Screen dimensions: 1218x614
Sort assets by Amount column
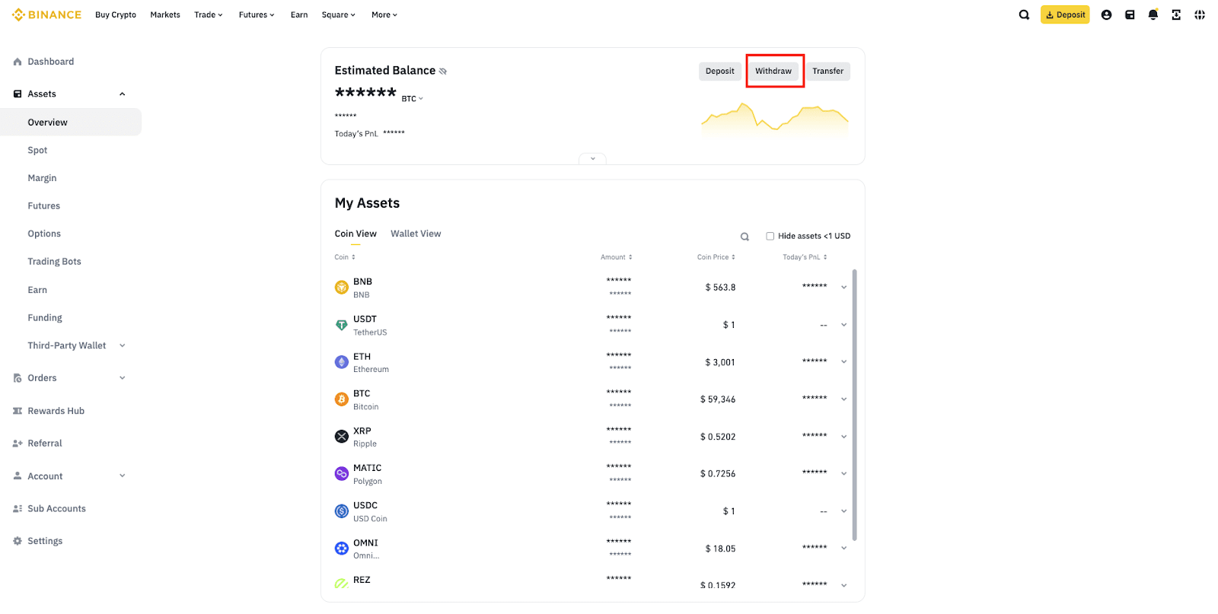pyautogui.click(x=616, y=257)
